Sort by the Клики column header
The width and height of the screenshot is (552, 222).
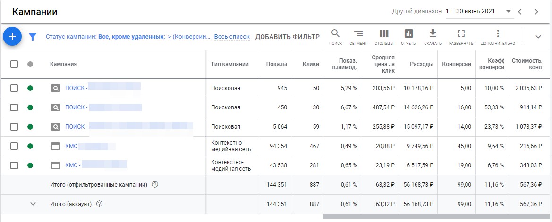(x=311, y=64)
